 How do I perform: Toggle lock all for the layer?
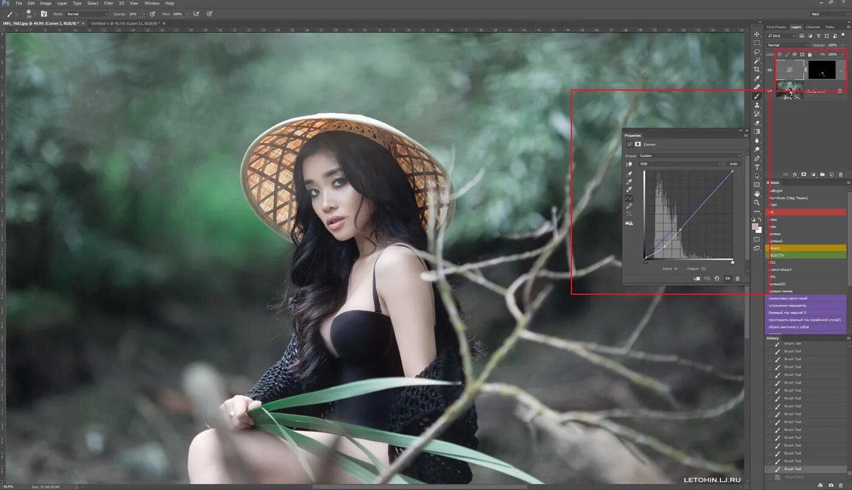(810, 54)
